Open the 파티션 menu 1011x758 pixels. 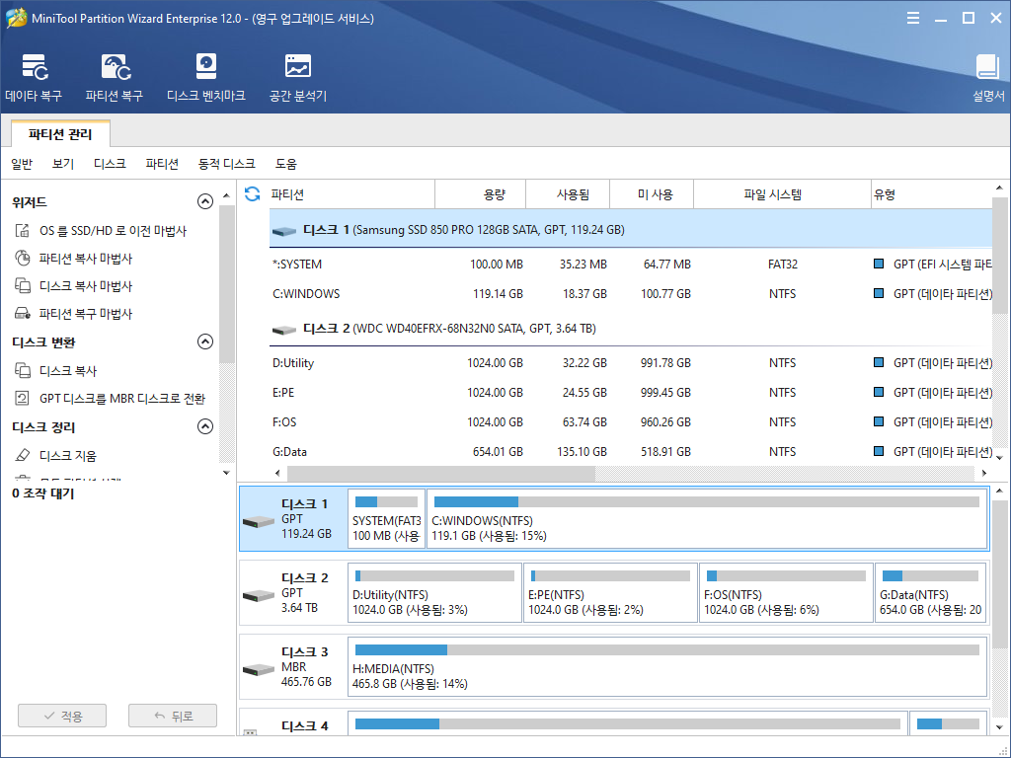click(162, 164)
